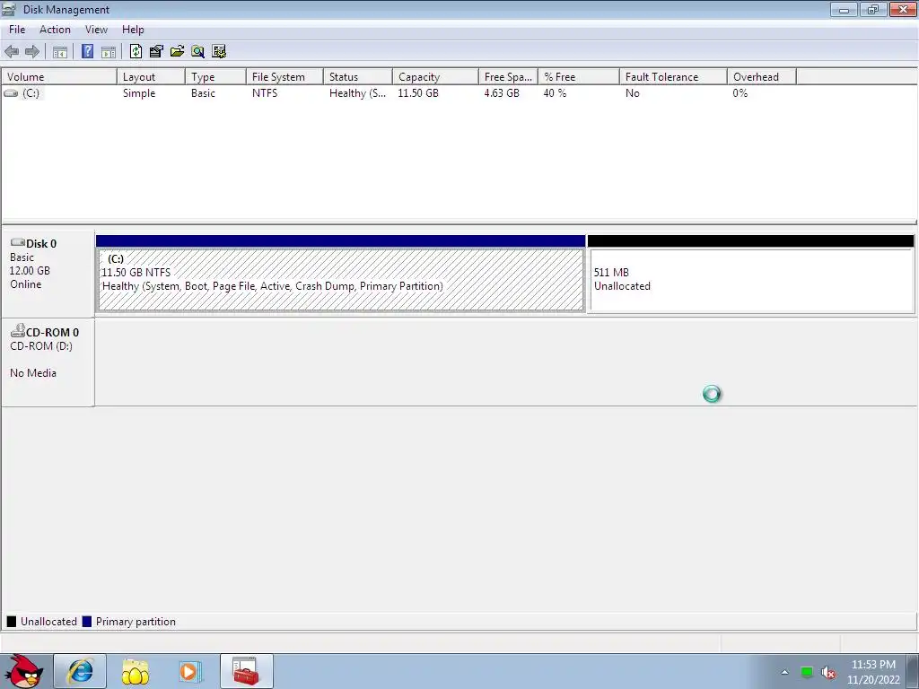
Task: Sort by the File System column header
Action: click(284, 77)
